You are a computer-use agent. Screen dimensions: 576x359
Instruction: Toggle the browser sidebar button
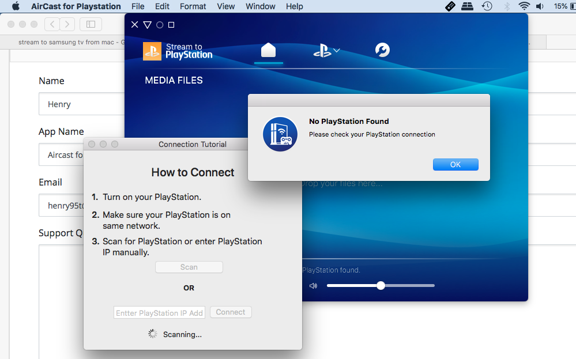click(x=91, y=24)
